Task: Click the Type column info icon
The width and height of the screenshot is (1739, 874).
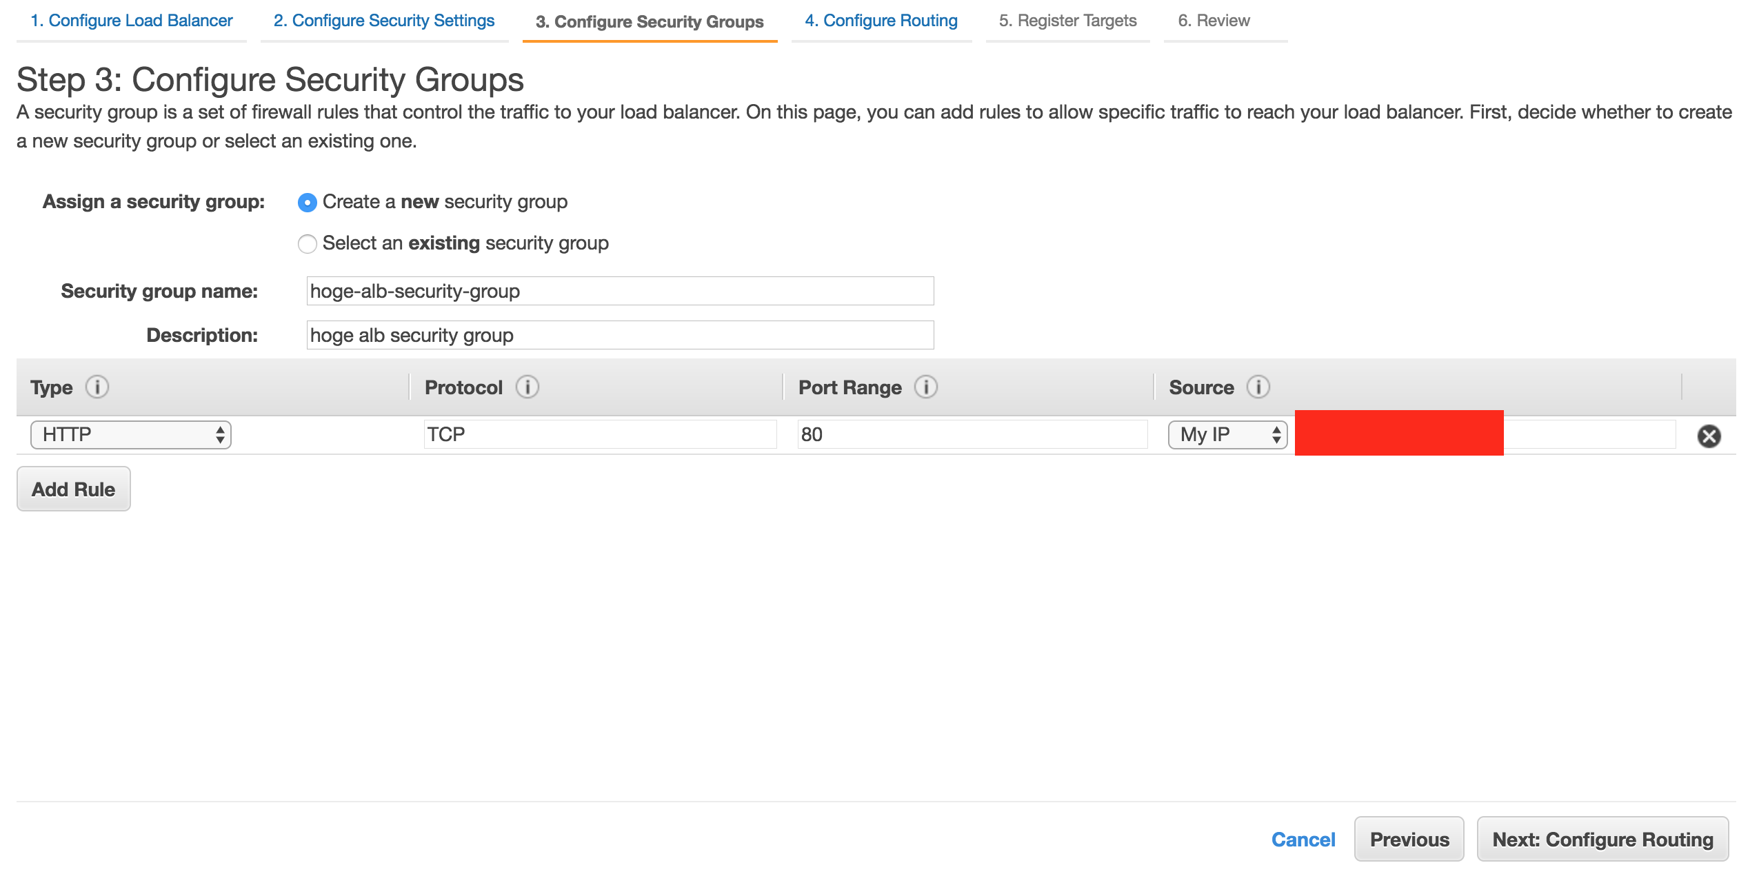Action: click(97, 387)
